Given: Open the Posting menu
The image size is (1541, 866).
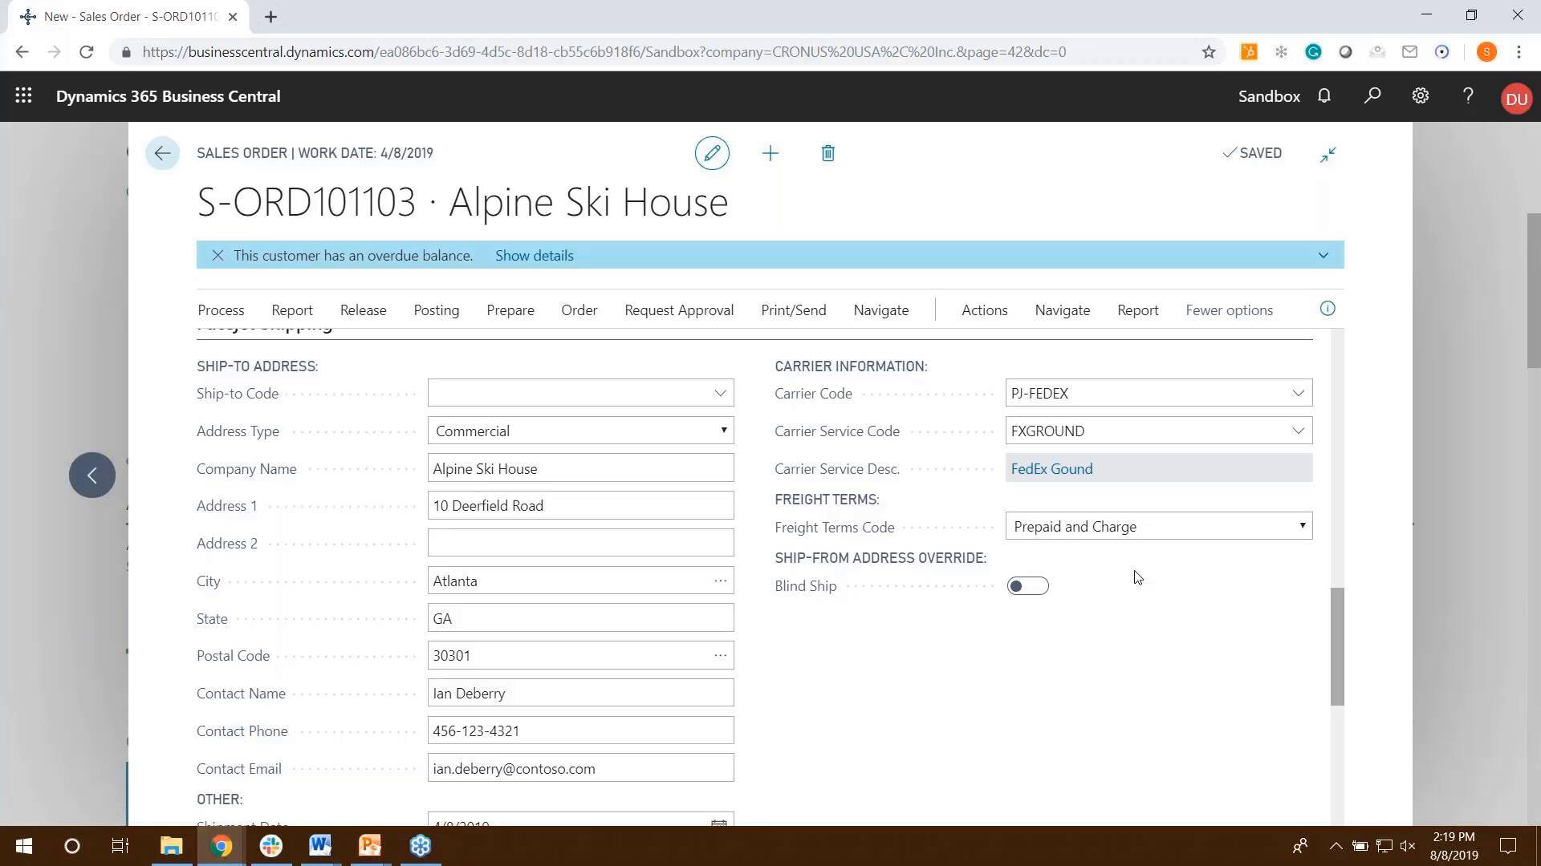Looking at the screenshot, I should coord(436,310).
